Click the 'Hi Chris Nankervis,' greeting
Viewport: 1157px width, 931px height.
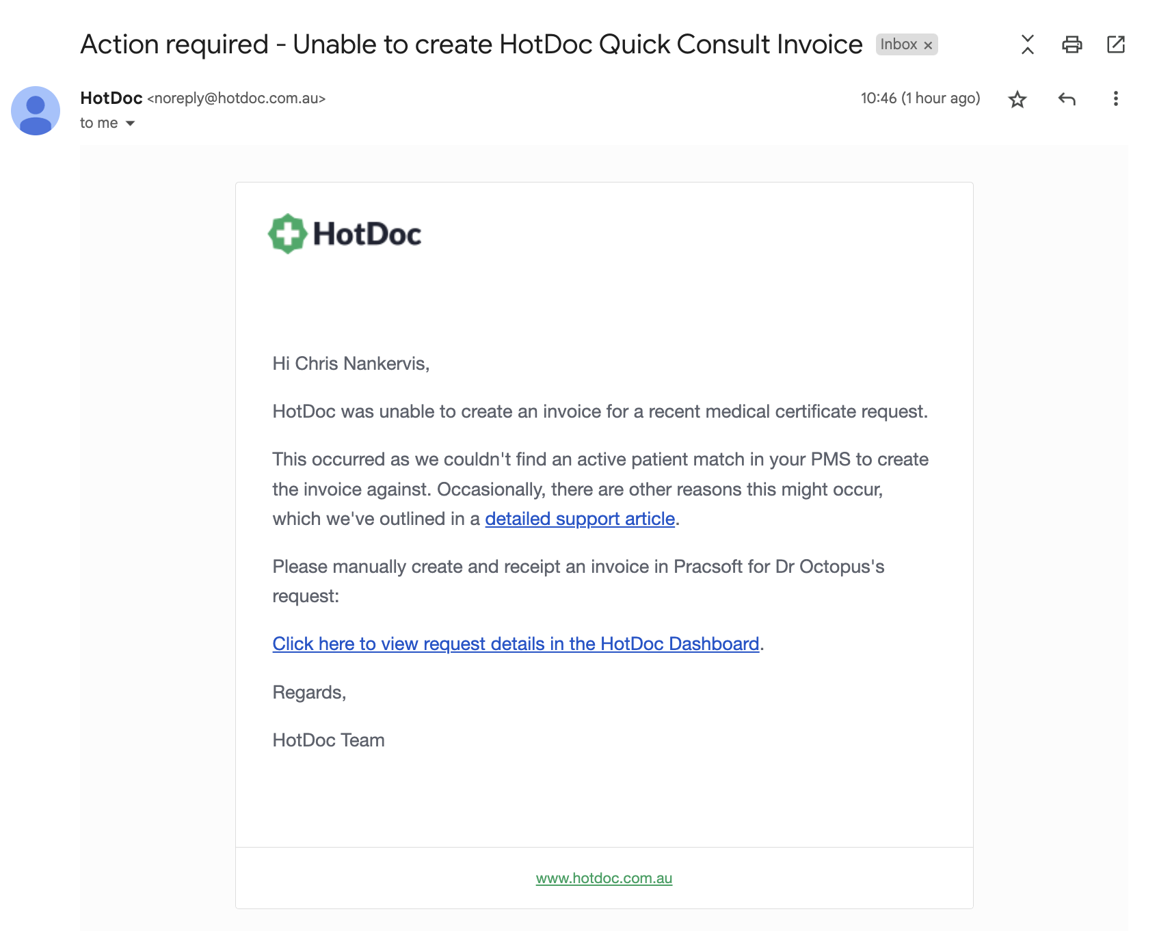[x=351, y=364]
